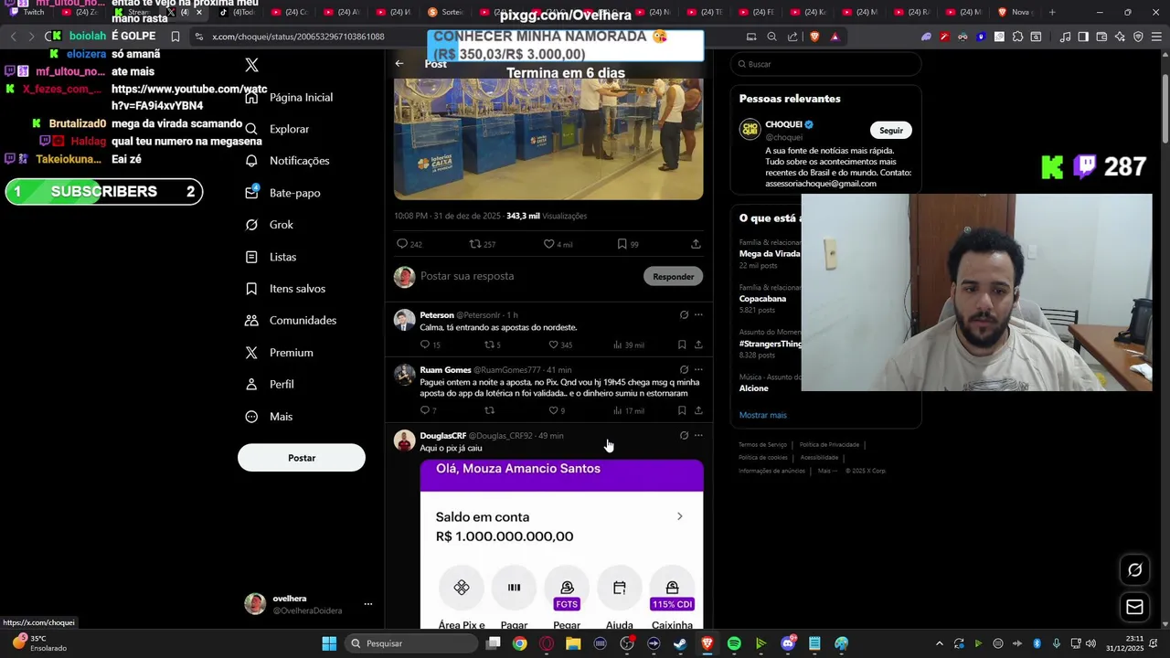Click the Buscar search field

826,64
